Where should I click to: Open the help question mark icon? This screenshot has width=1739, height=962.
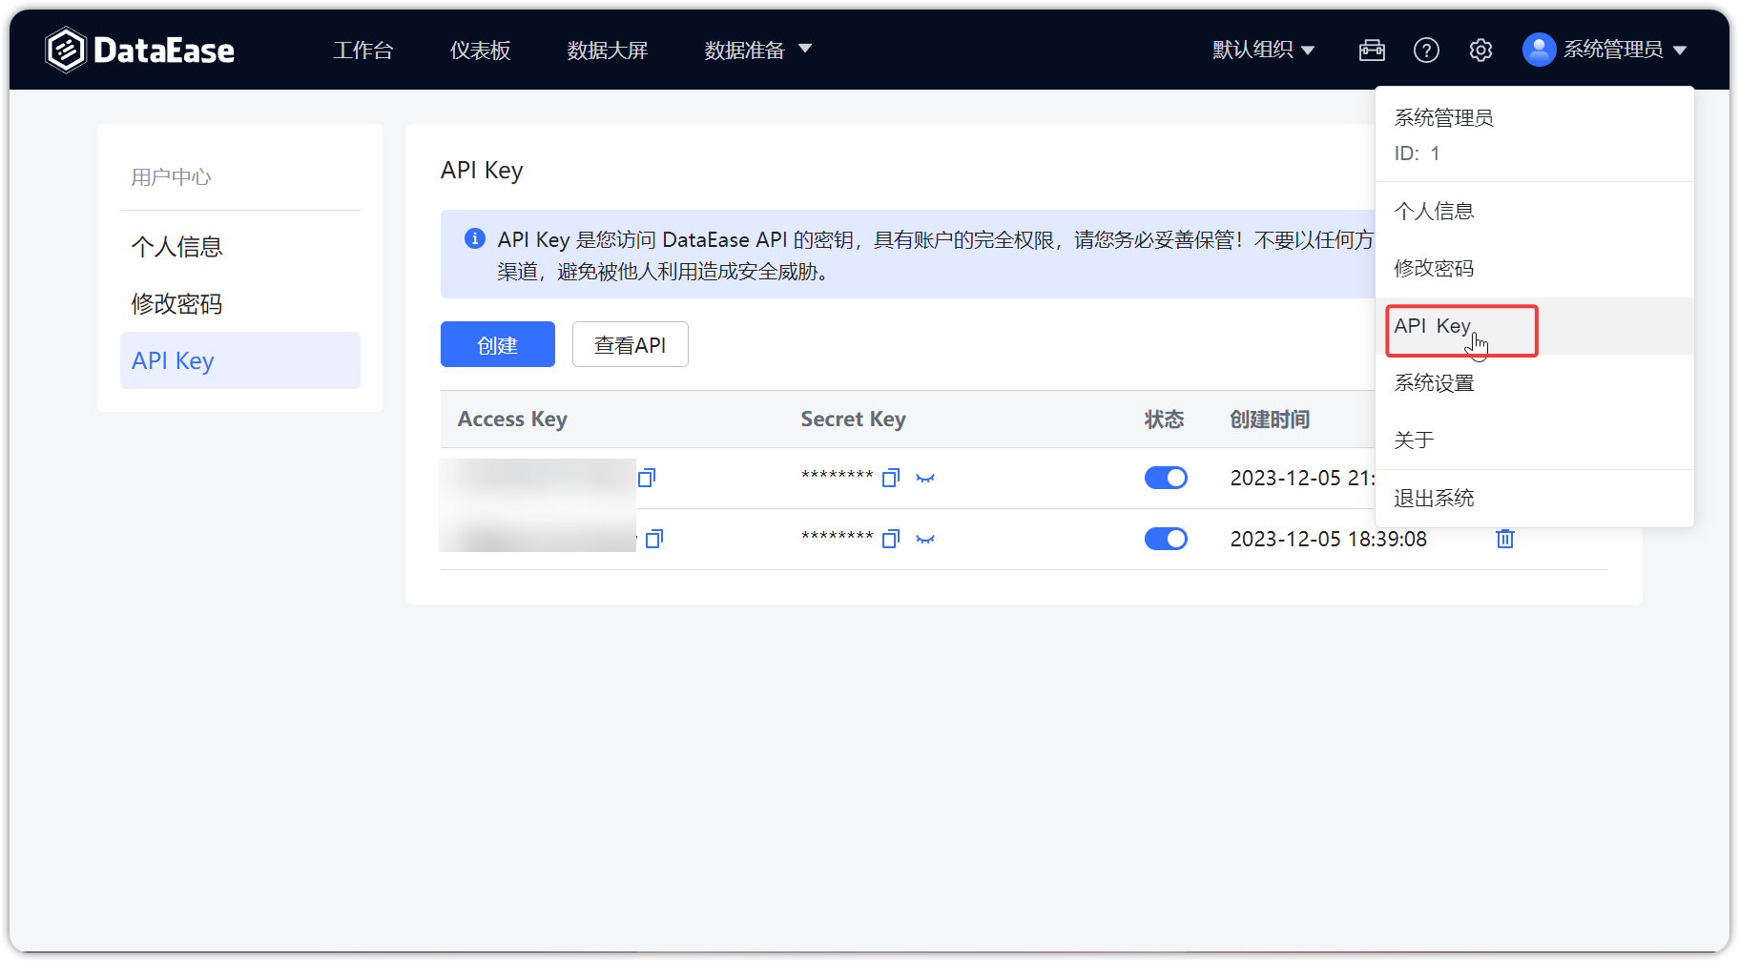1426,50
